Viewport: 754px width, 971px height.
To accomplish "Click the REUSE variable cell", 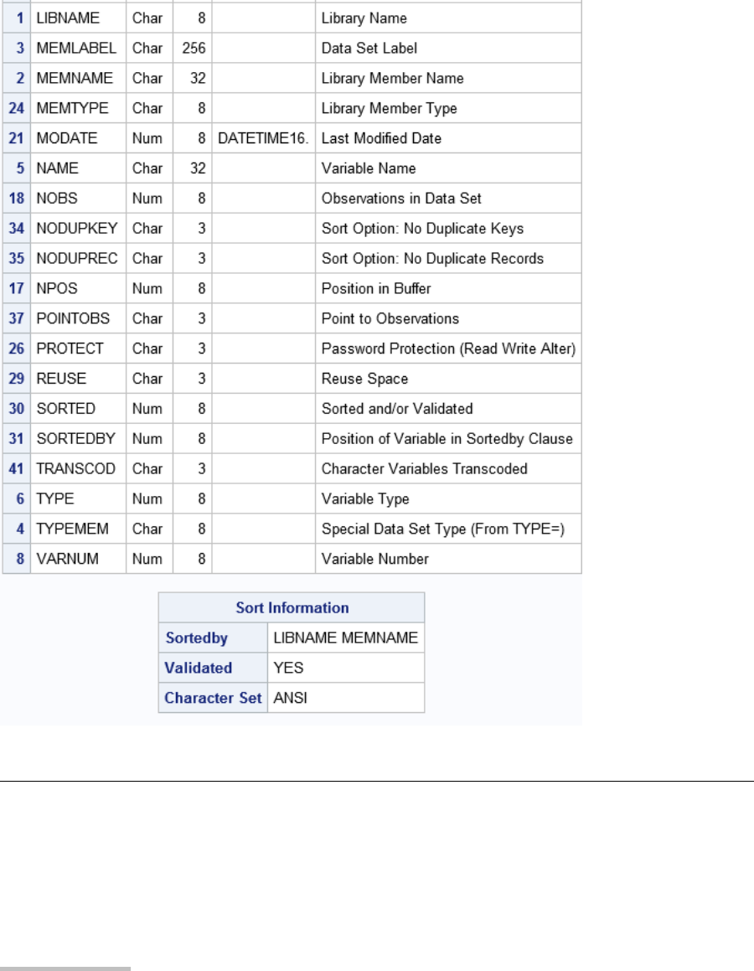I will pos(61,379).
